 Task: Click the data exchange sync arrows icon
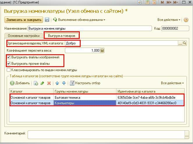click(x=55, y=20)
